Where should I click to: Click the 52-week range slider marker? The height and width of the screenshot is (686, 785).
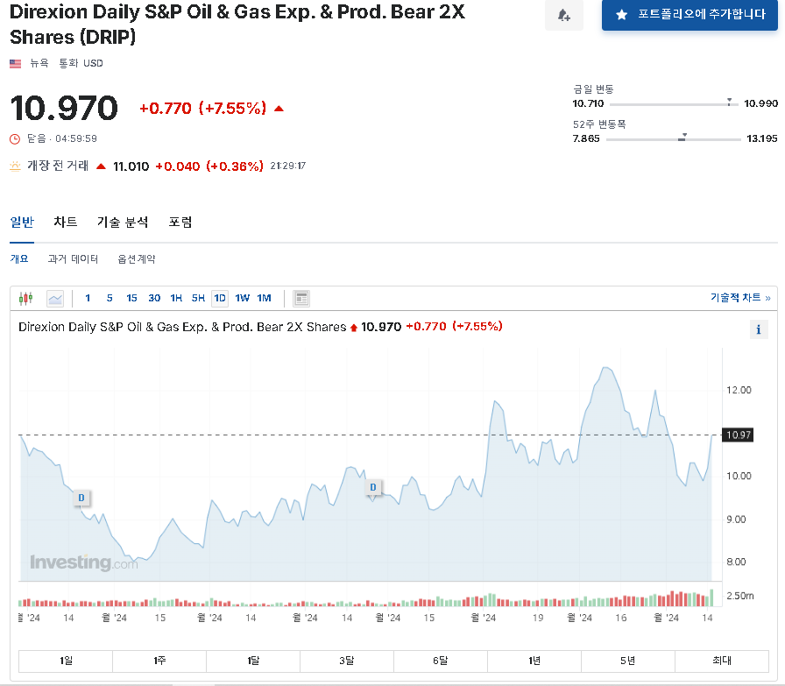coord(682,138)
